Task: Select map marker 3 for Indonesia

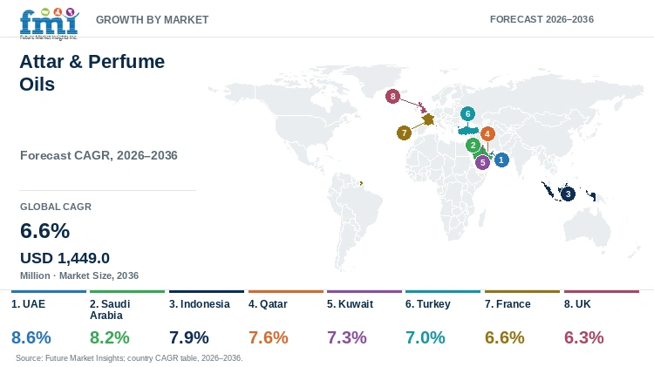Action: pyautogui.click(x=568, y=194)
